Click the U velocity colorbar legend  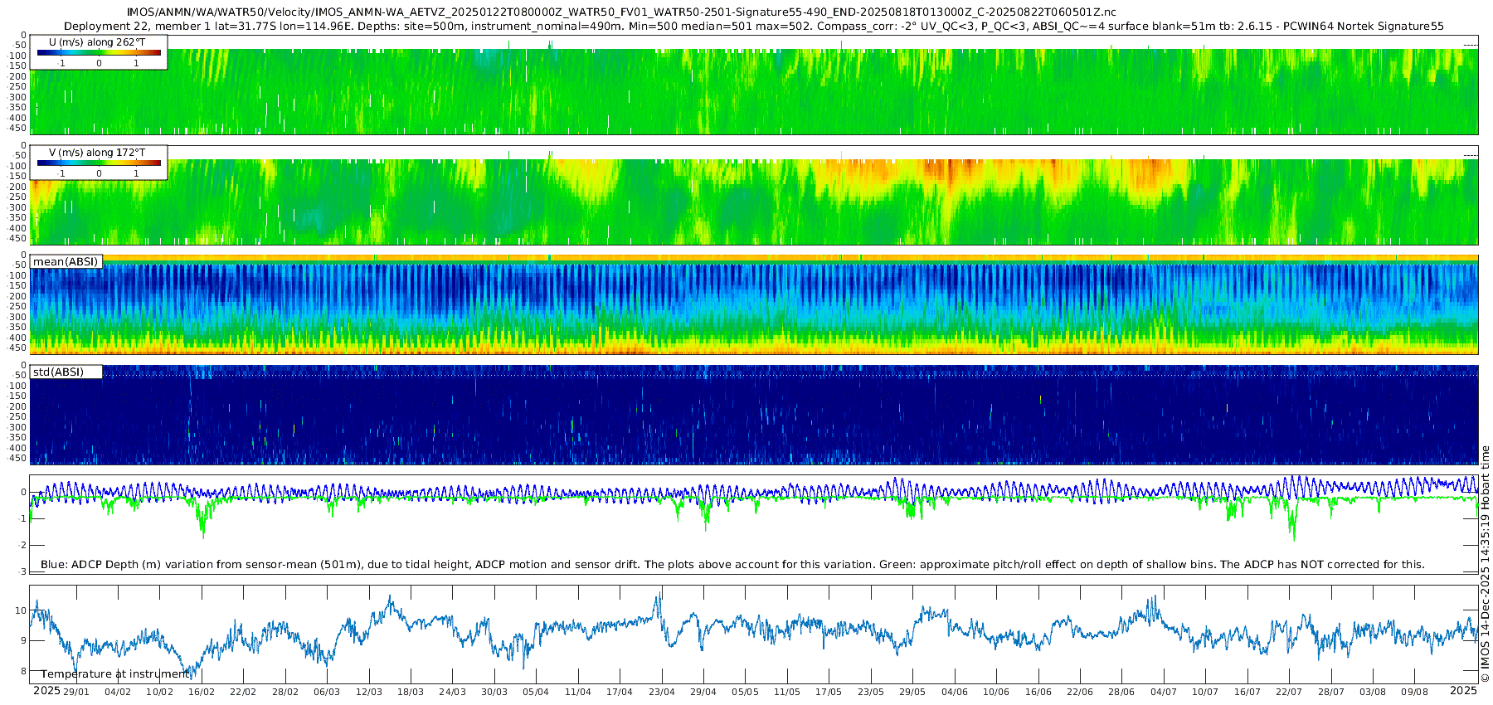coord(99,53)
